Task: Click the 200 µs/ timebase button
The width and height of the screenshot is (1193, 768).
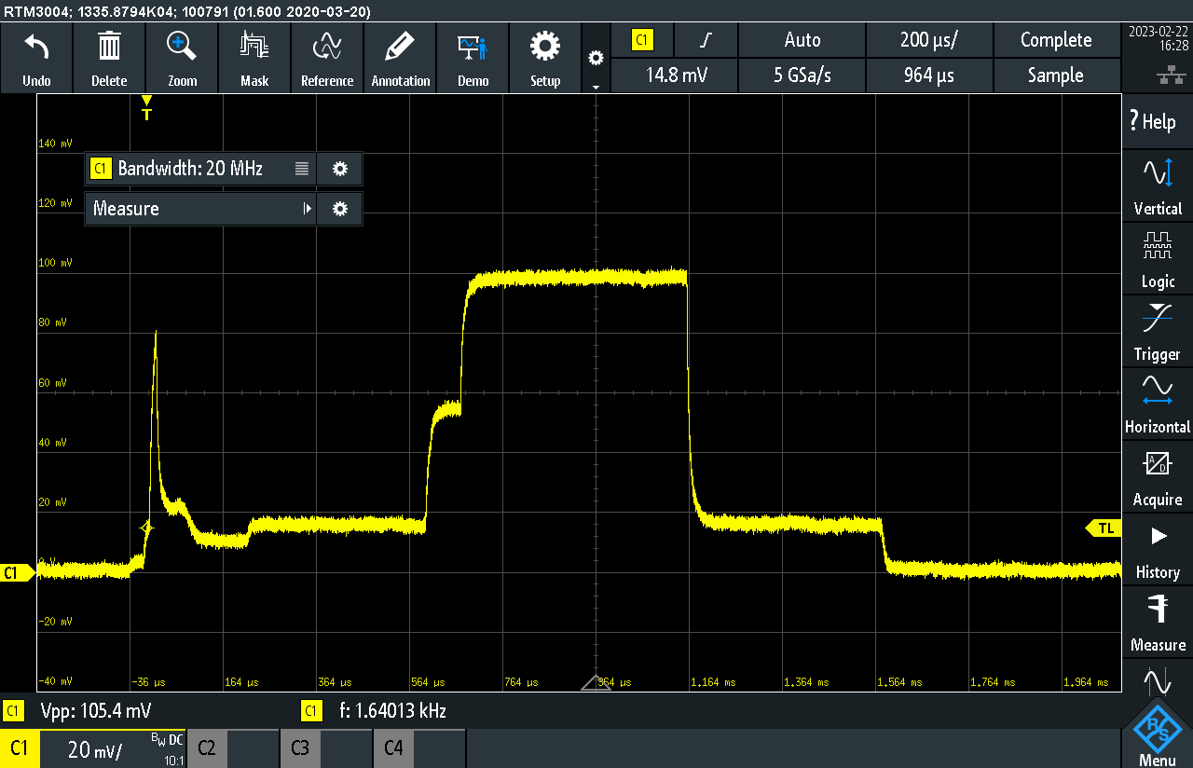Action: [x=929, y=40]
